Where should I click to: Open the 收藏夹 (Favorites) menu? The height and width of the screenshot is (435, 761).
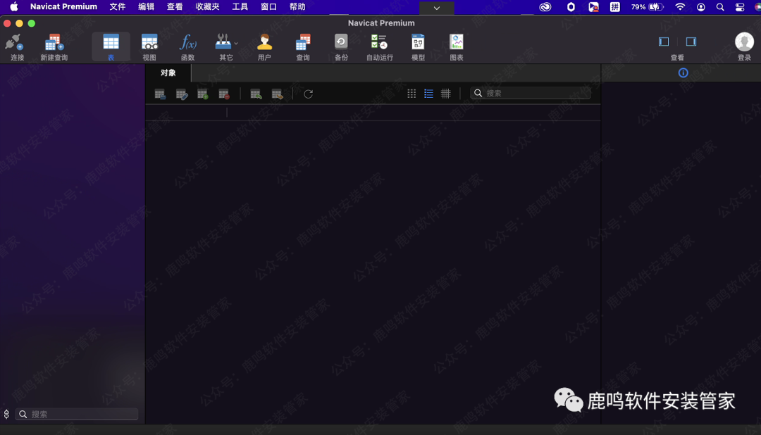207,7
